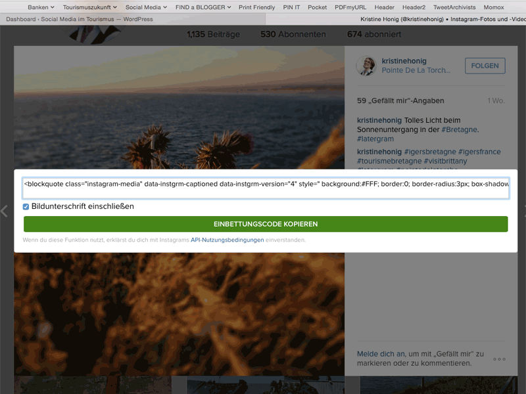526x394 pixels.
Task: Select the Kristine Honig Instagram tab
Action: [x=435, y=19]
